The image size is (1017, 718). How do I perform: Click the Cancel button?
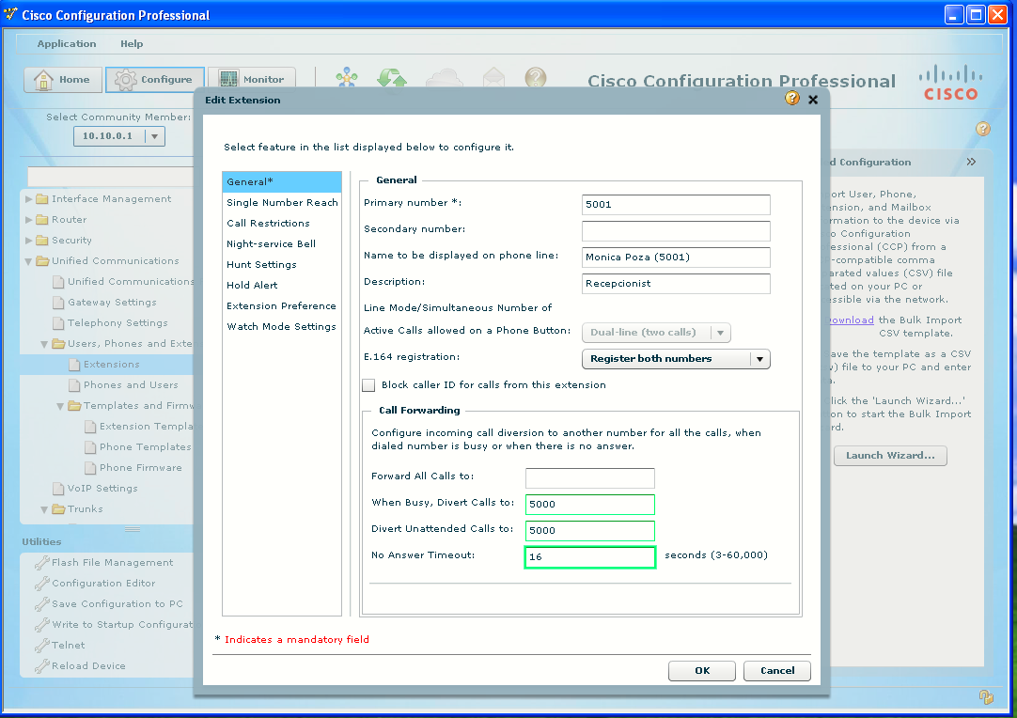777,671
